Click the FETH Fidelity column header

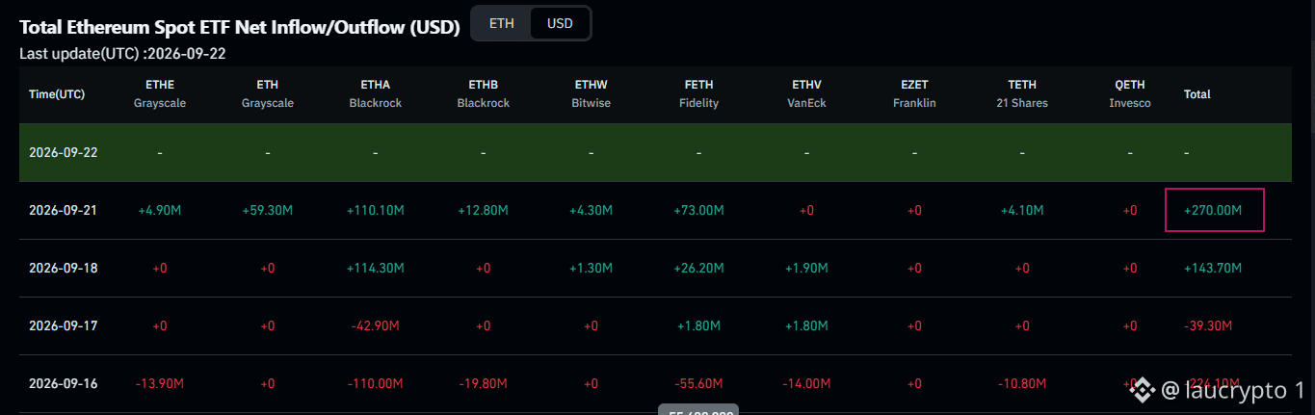click(698, 94)
